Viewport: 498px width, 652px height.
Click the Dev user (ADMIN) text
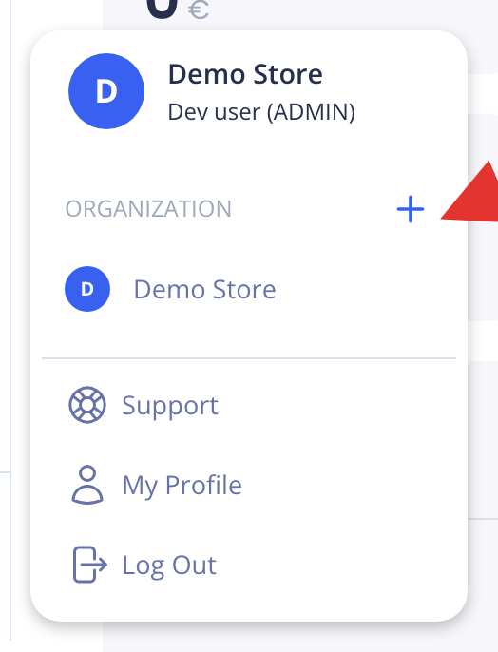(x=261, y=112)
